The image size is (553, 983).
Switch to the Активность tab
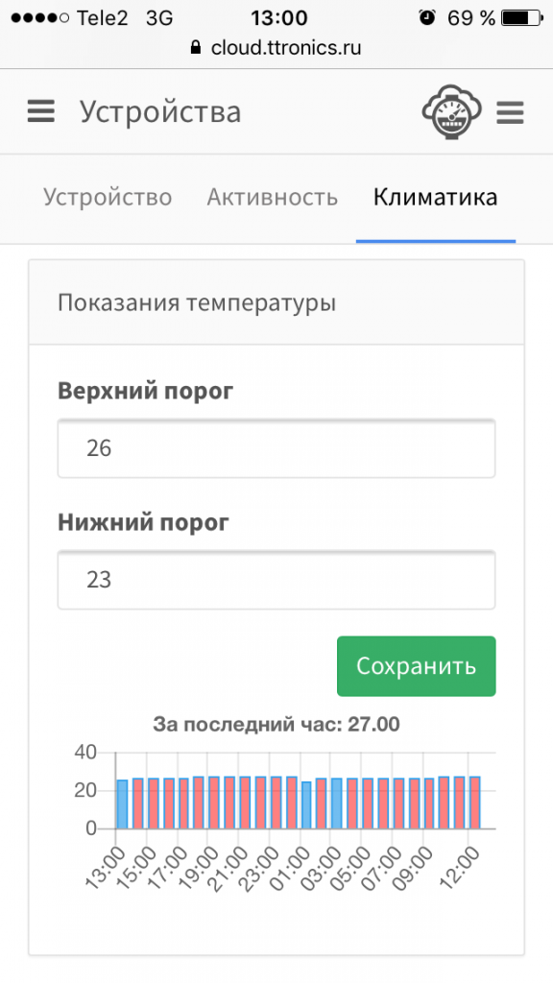coord(272,197)
